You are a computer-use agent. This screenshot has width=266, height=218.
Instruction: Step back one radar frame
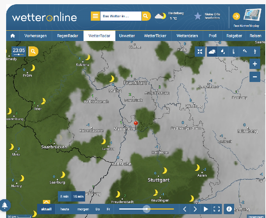(x=185, y=209)
